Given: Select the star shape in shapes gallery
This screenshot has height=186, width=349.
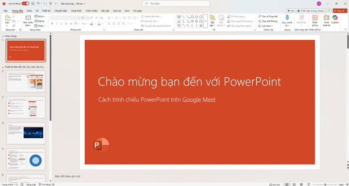Looking at the screenshot, I should [201, 25].
